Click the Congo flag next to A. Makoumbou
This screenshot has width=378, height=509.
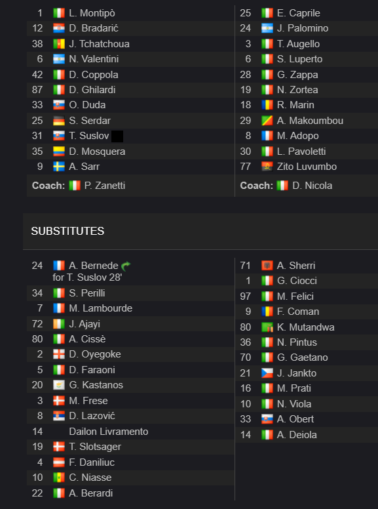coord(267,121)
